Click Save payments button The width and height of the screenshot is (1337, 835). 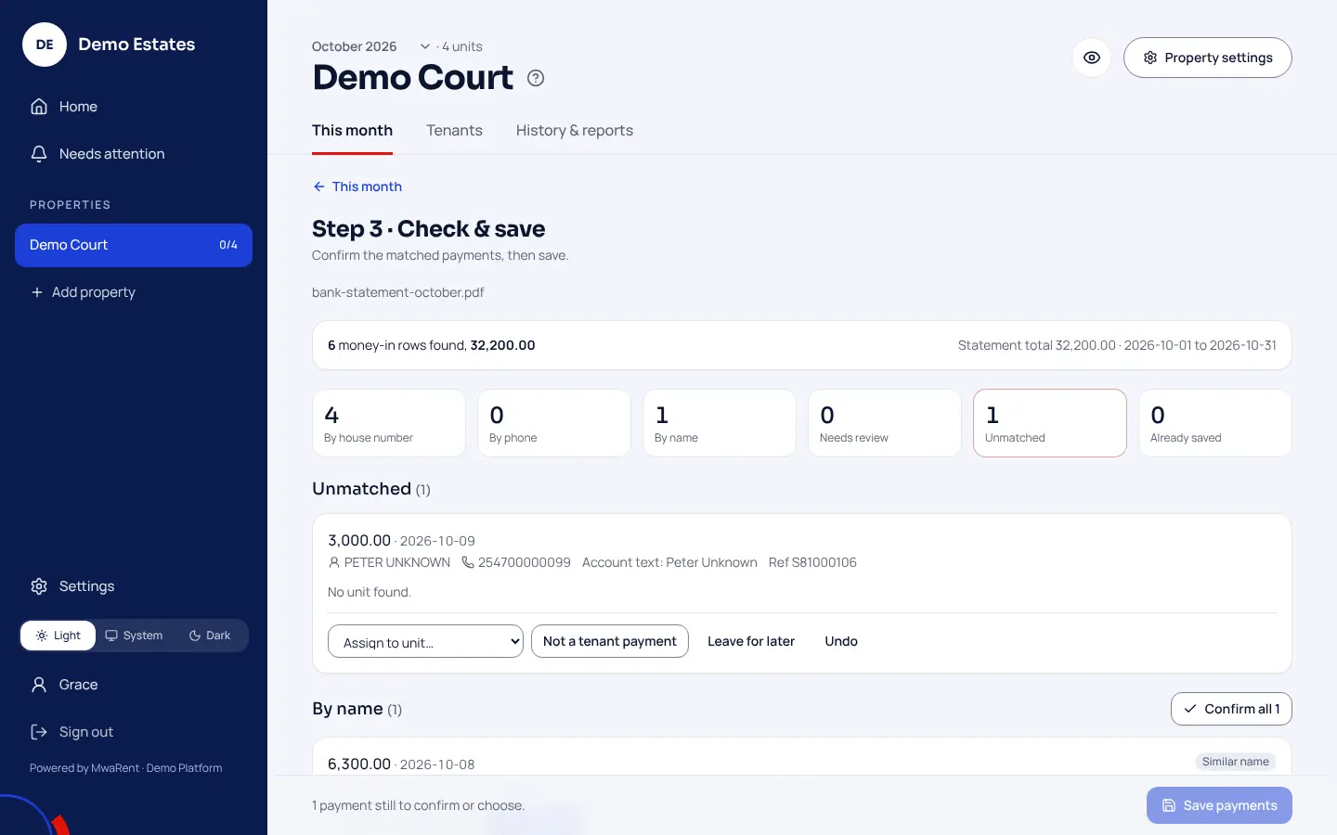click(x=1219, y=805)
